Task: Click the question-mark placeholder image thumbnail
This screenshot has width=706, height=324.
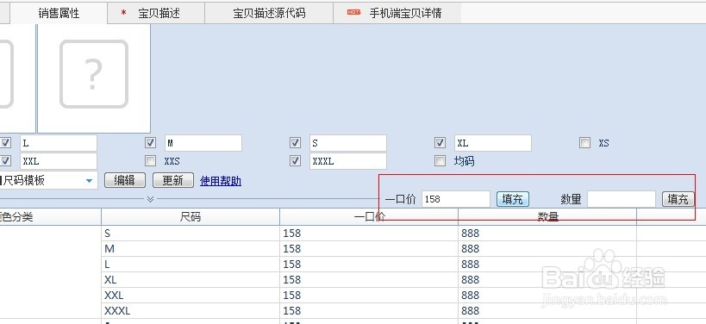Action: click(94, 74)
